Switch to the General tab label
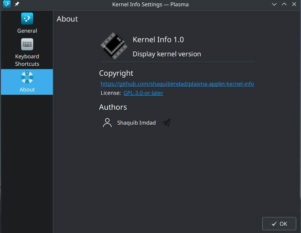 click(27, 31)
